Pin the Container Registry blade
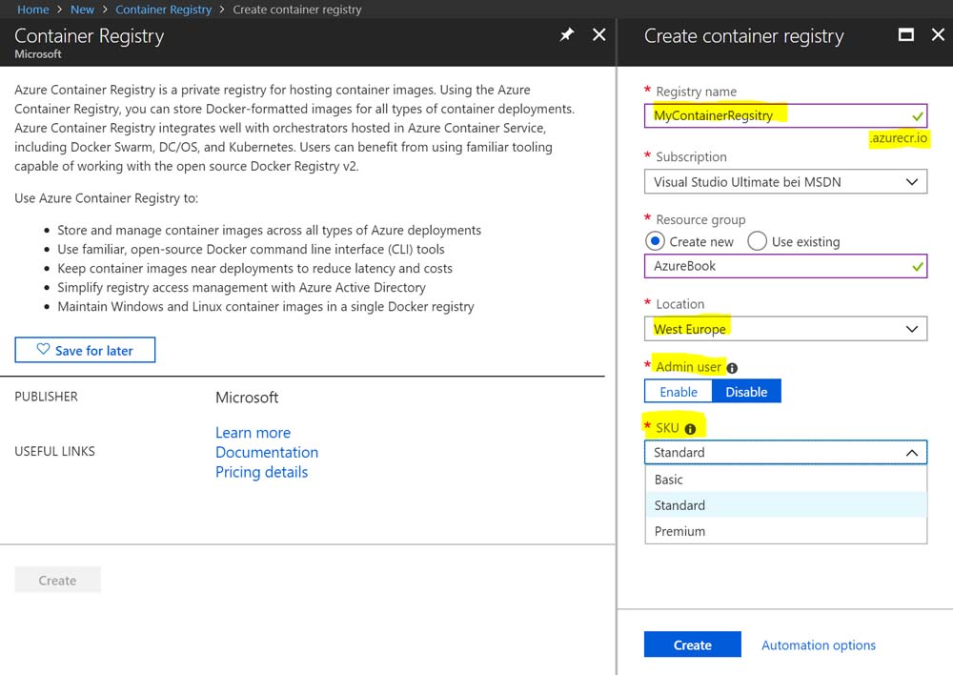This screenshot has height=675, width=953. click(x=566, y=35)
